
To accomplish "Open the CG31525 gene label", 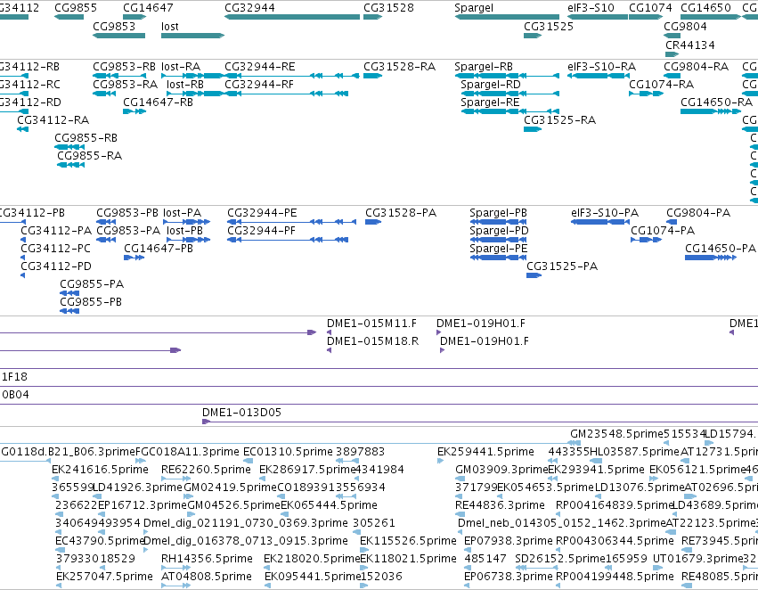I will pyautogui.click(x=549, y=27).
